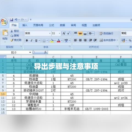Image resolution: width=132 pixels, height=132 pixels.
Task: Click 合并后居中 merge and center
Action: coord(108,40)
